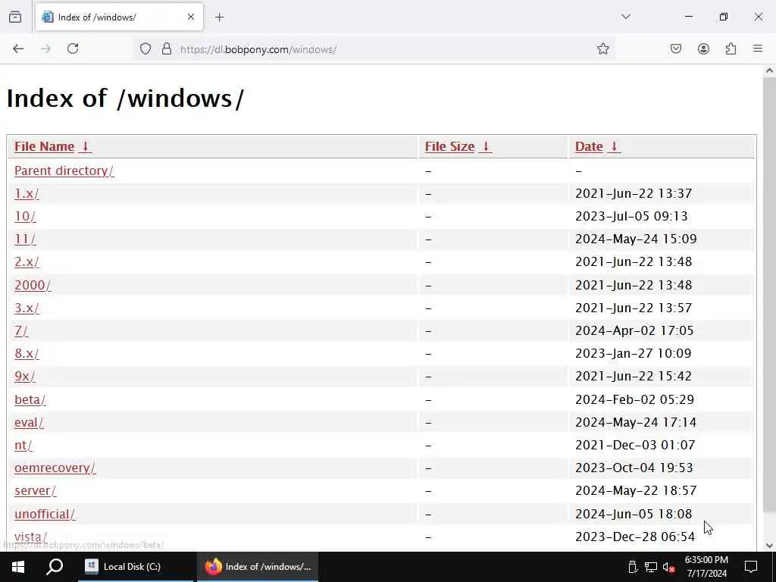Open the unofficial/ folder link

point(45,514)
